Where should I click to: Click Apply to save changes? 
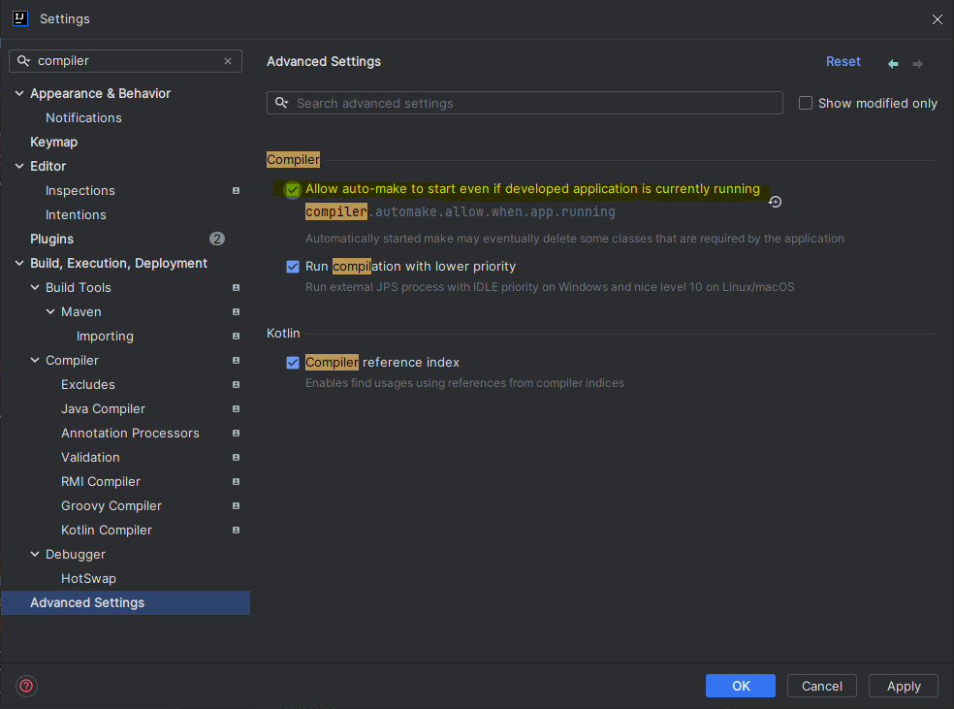tap(904, 686)
